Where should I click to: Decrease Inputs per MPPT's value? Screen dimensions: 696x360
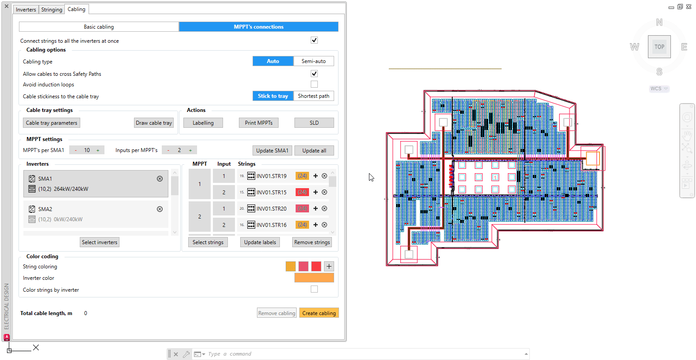[168, 150]
